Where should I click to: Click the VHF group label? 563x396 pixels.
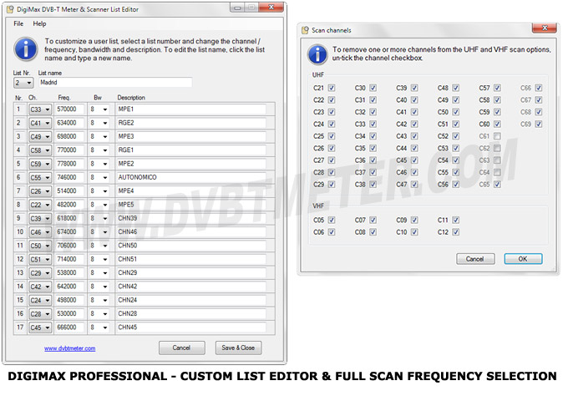pos(318,206)
